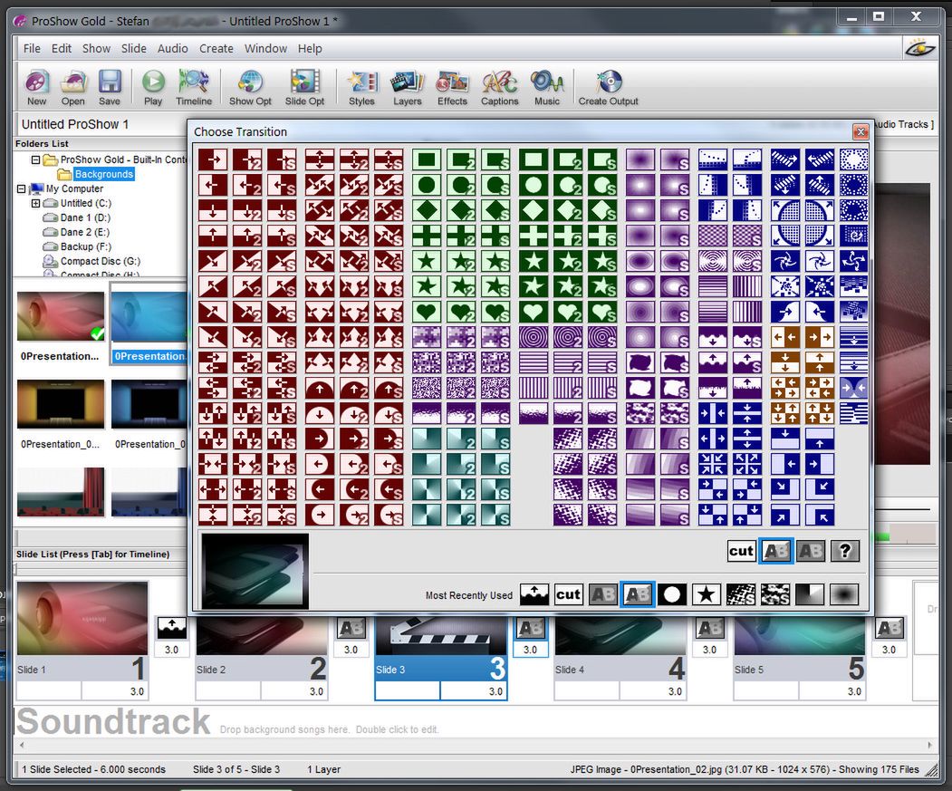This screenshot has width=952, height=791.
Task: Open the Music toolbar icon
Action: 547,88
